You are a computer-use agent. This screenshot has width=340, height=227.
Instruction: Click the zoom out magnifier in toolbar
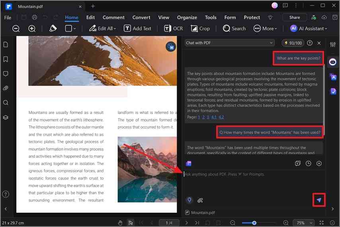pos(16,28)
